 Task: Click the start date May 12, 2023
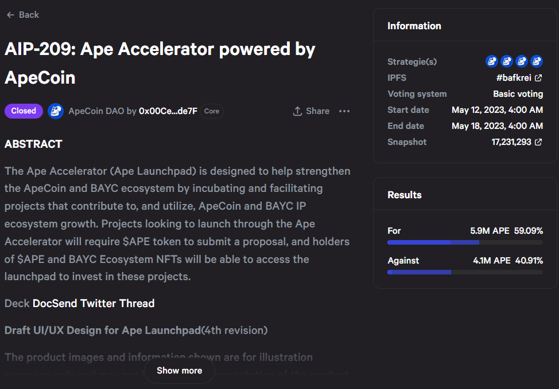point(498,110)
